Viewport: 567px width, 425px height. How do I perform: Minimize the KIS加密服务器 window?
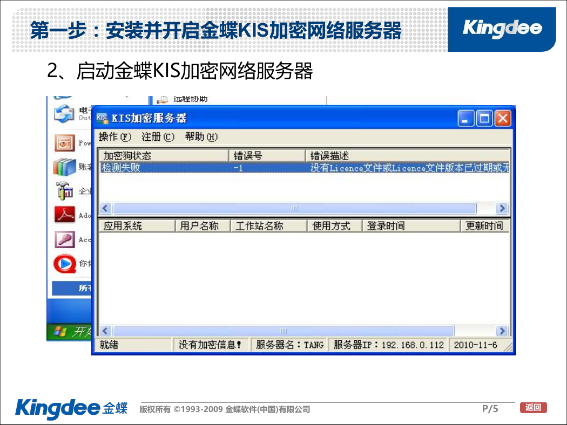pyautogui.click(x=465, y=119)
